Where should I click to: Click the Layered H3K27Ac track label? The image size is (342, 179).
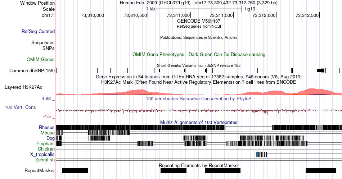(x=23, y=87)
